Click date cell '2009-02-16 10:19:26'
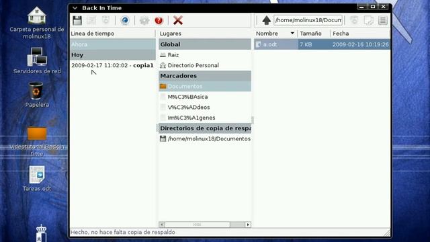Screen dimensions: 430x242 [361, 44]
